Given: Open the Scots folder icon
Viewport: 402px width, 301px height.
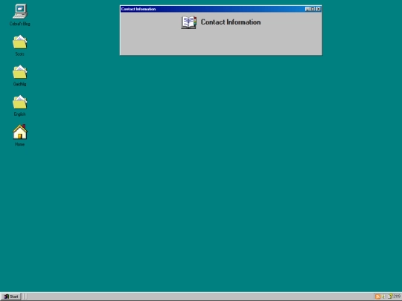Looking at the screenshot, I should (x=20, y=42).
